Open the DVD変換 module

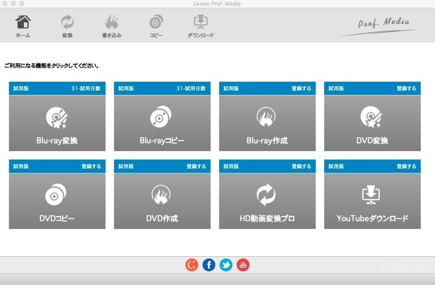click(372, 122)
